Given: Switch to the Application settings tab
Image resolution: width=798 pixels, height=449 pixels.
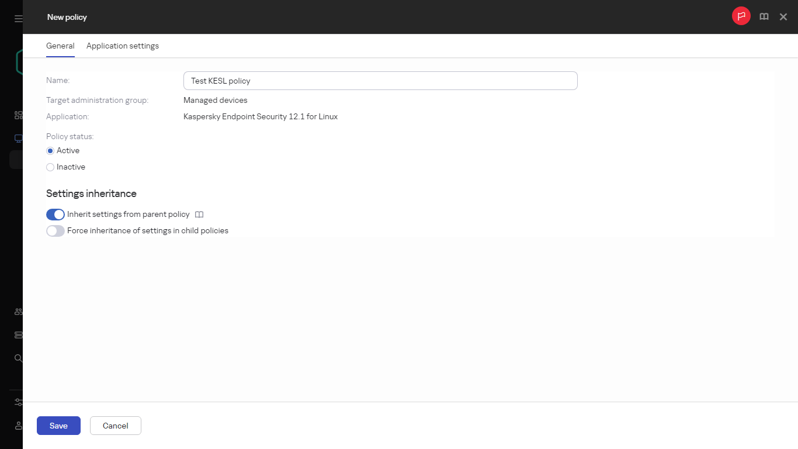Looking at the screenshot, I should click(123, 46).
